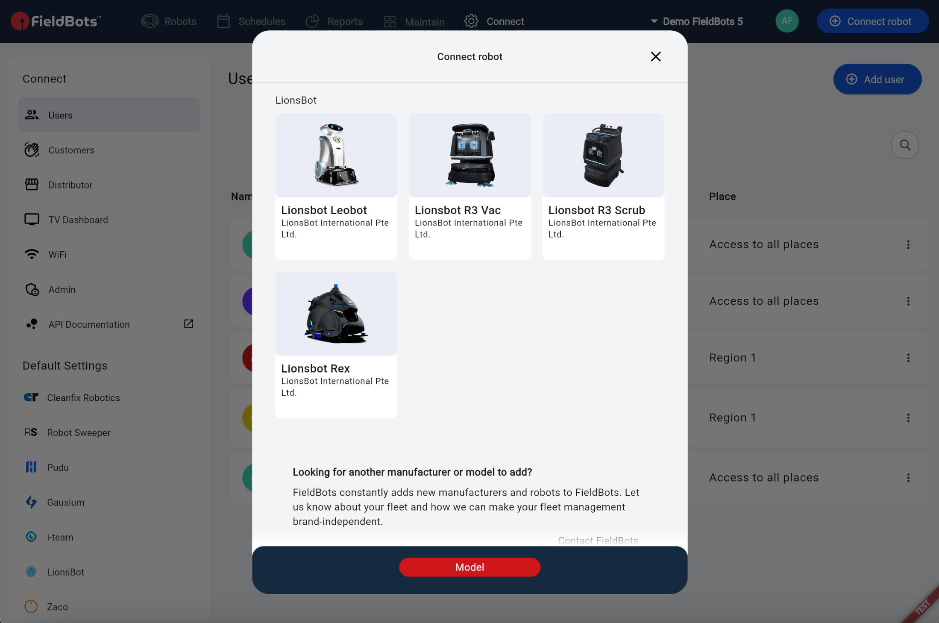Screen dimensions: 939x623
Task: Click the Place column header
Action: click(x=722, y=197)
